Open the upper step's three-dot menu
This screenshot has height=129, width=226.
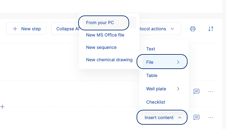pos(211,91)
